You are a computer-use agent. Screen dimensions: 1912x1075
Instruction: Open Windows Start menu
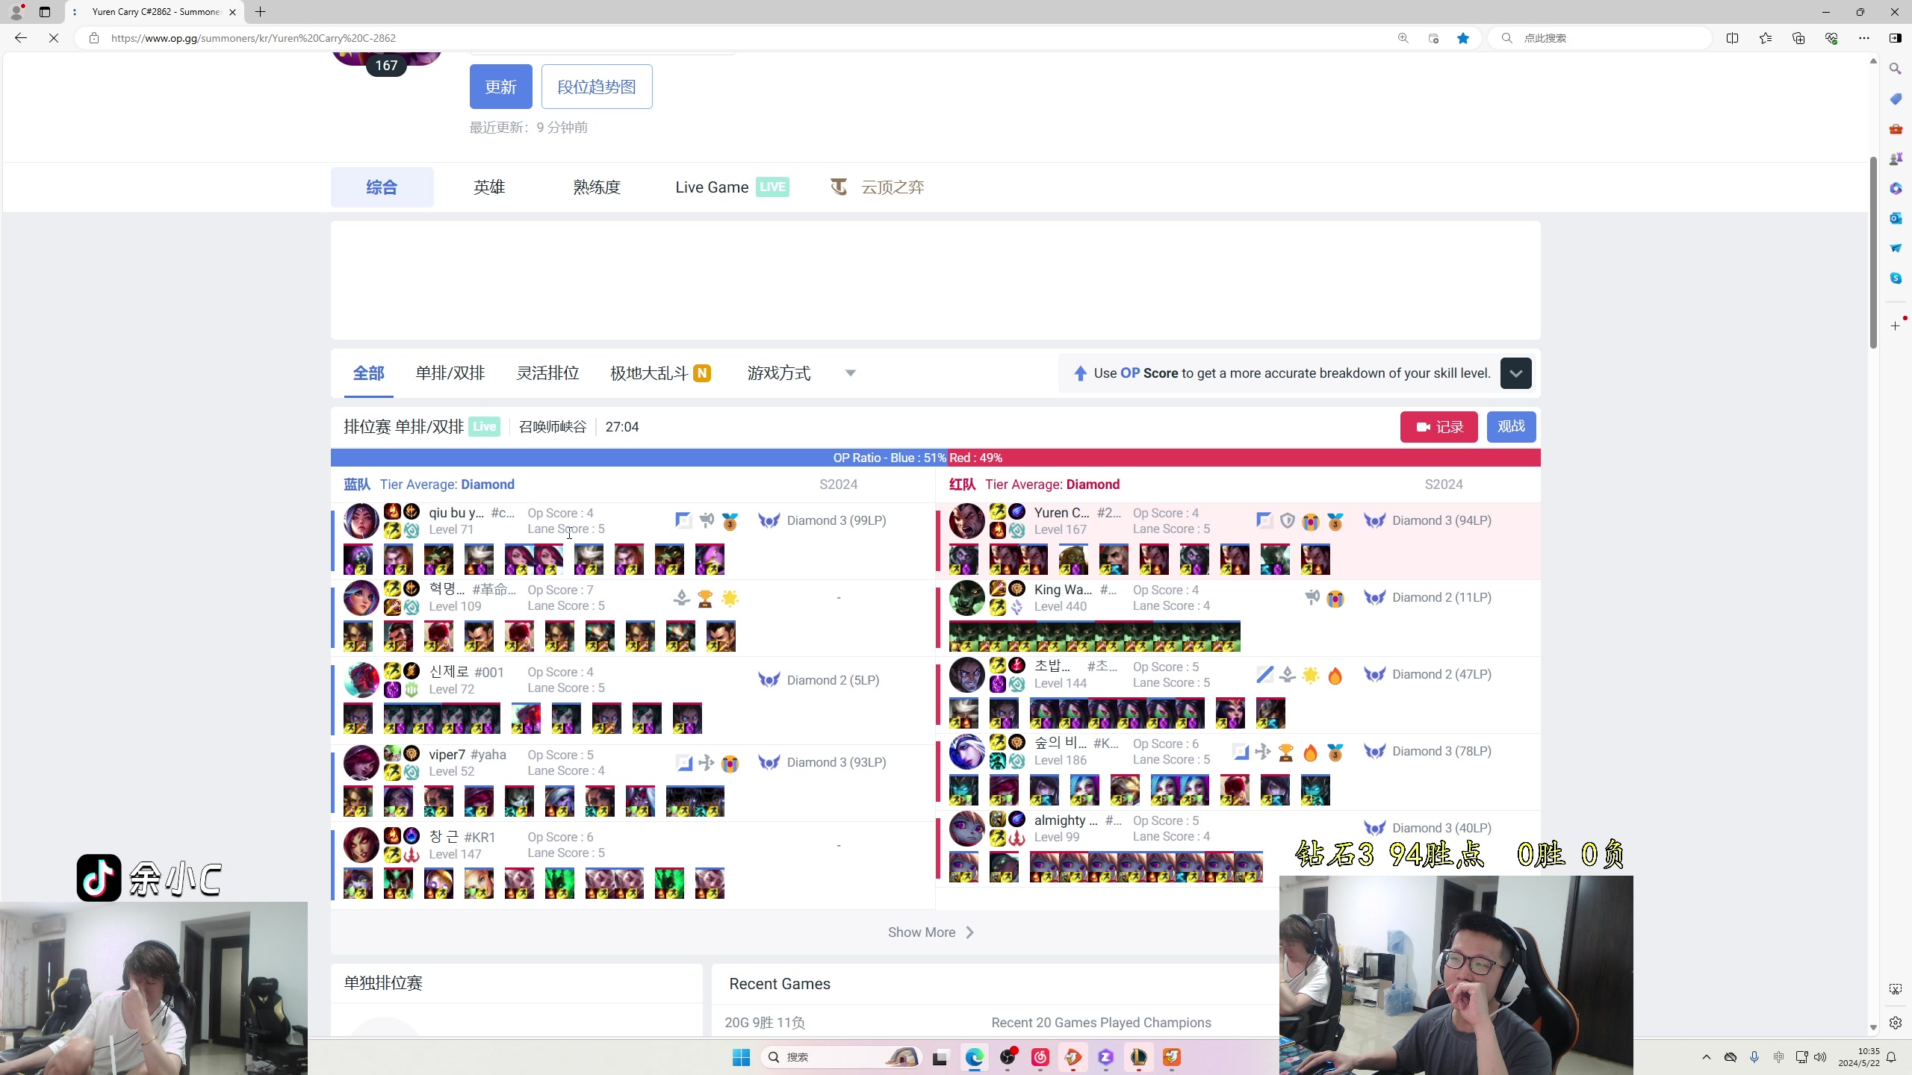[x=741, y=1057]
